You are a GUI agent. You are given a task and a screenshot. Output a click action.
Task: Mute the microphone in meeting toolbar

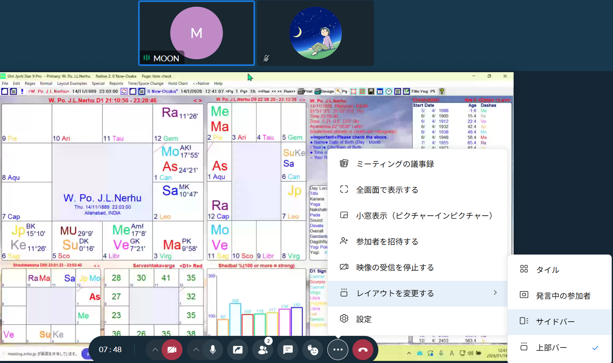pos(213,350)
